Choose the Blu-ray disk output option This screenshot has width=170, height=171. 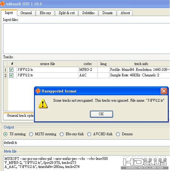[x=62, y=134]
